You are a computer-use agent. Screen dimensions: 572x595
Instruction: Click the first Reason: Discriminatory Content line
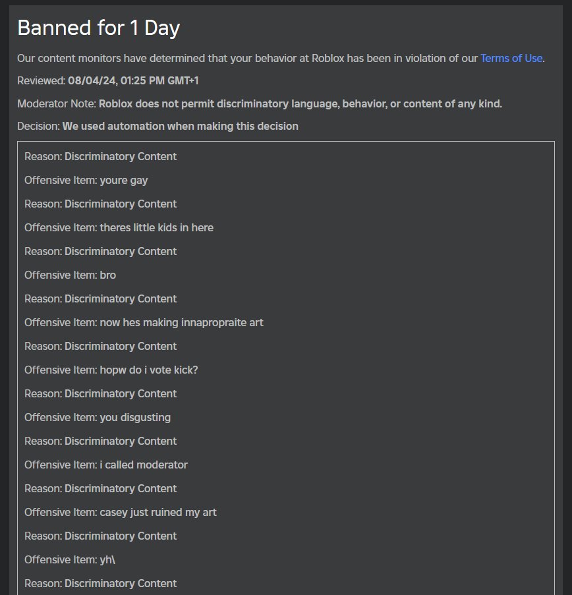click(101, 156)
